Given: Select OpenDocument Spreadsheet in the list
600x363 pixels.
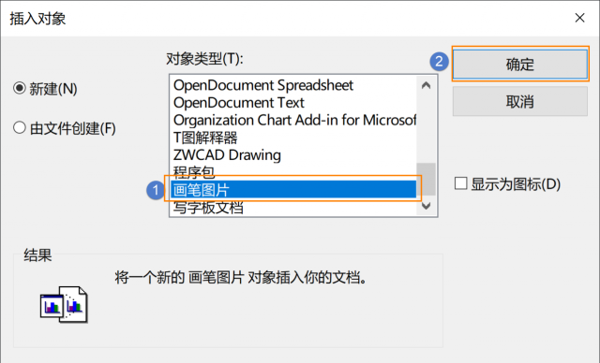Looking at the screenshot, I should pyautogui.click(x=293, y=85).
